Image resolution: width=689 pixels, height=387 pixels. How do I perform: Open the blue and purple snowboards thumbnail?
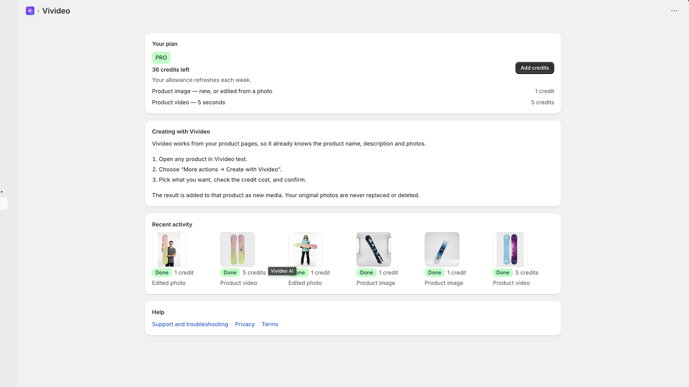click(x=510, y=249)
